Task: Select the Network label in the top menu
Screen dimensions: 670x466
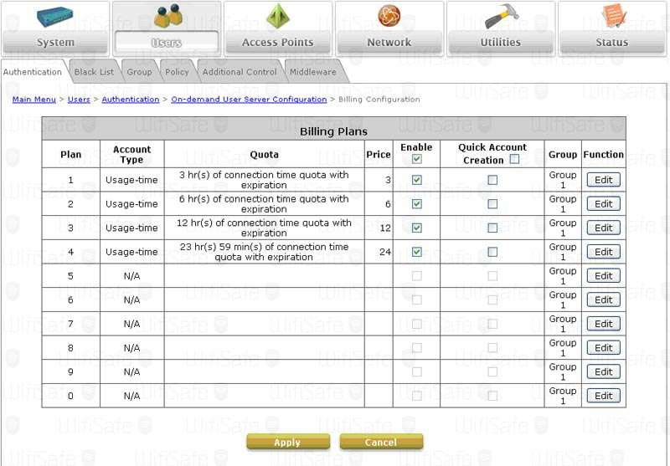Action: (389, 42)
